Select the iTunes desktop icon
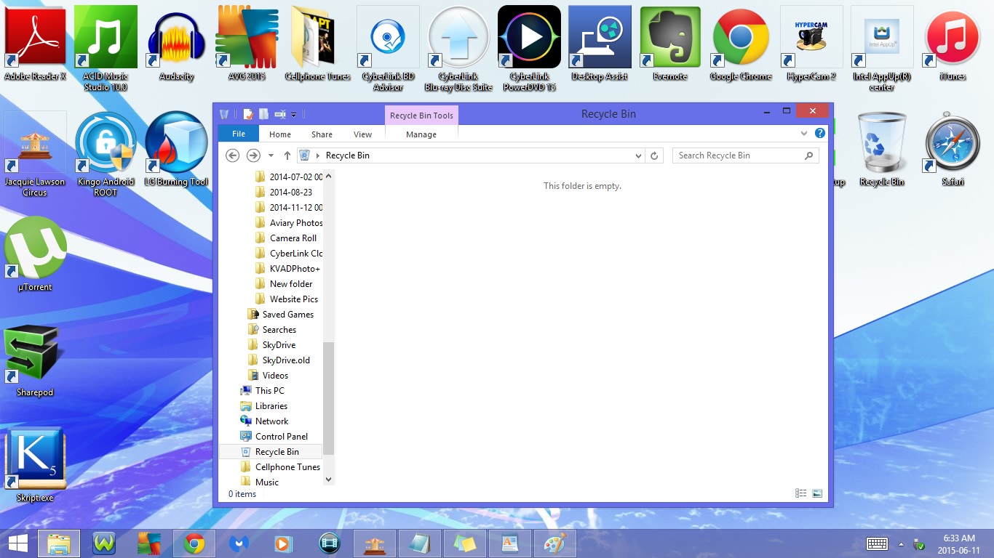The image size is (994, 558). pos(953,44)
